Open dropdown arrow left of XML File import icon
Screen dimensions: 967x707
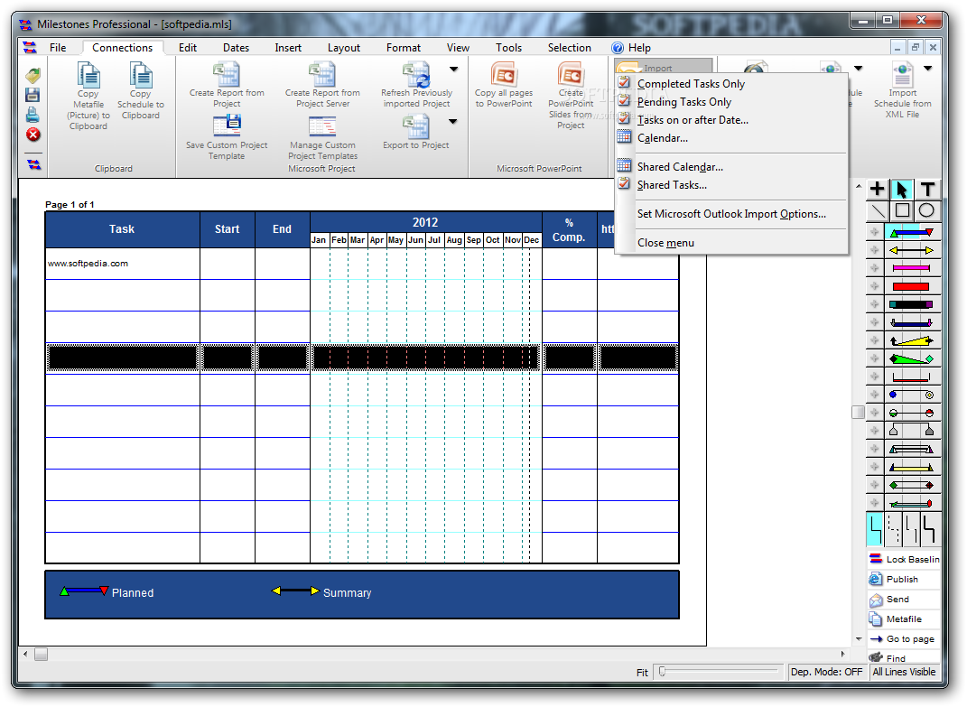pyautogui.click(x=858, y=69)
